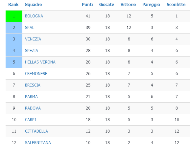This screenshot has height=150, width=190.
Task: Select the CITTADELLA team link
Action: [36, 131]
